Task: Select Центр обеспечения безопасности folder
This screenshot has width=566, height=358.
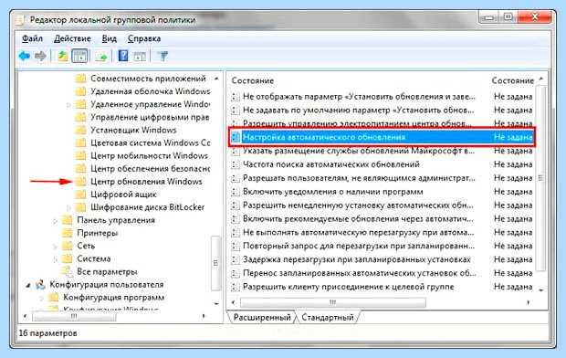Action: (x=150, y=168)
